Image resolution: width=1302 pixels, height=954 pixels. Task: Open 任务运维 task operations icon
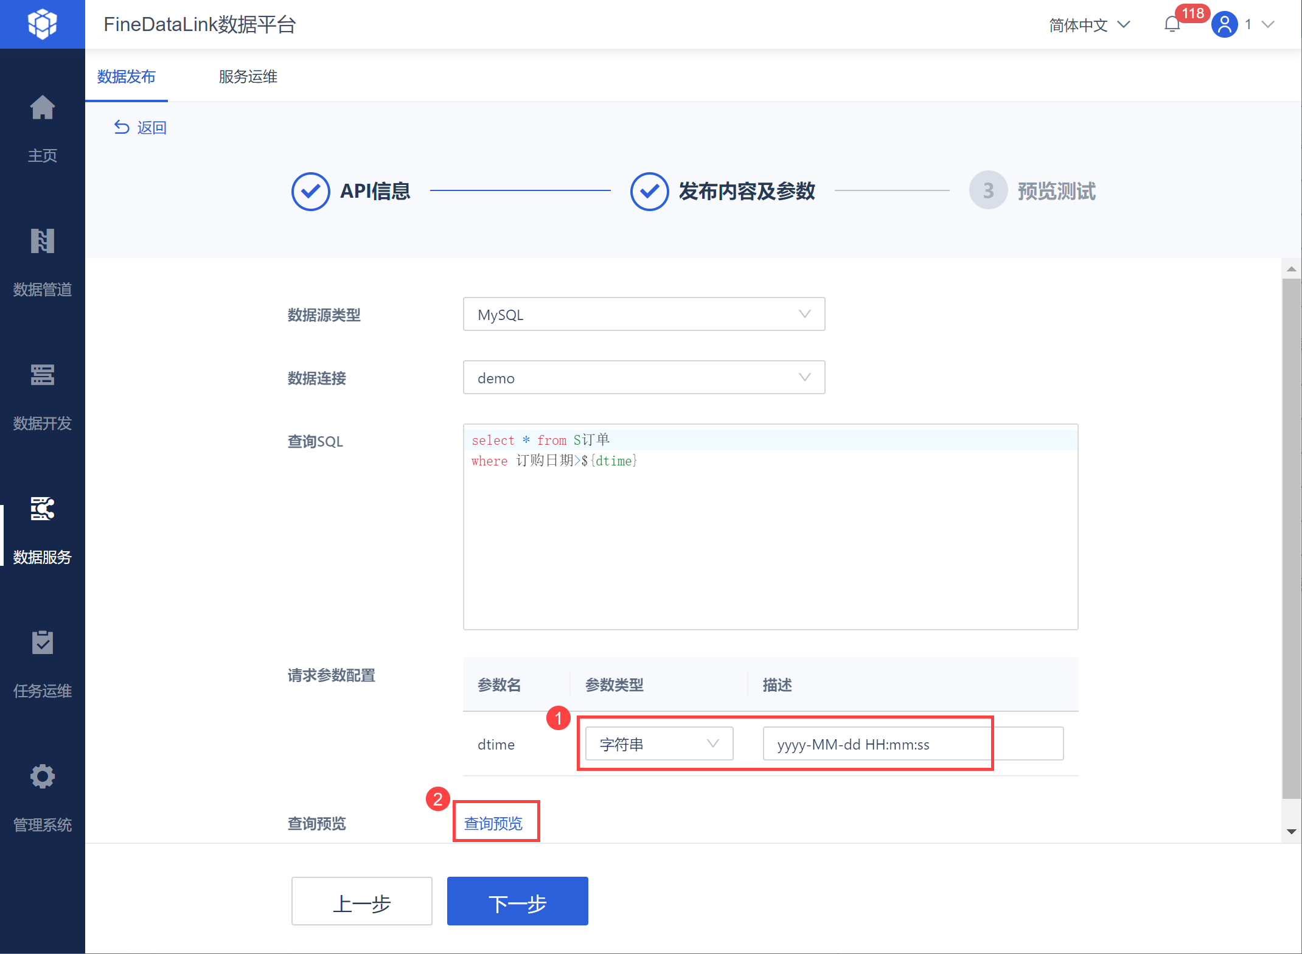42,643
